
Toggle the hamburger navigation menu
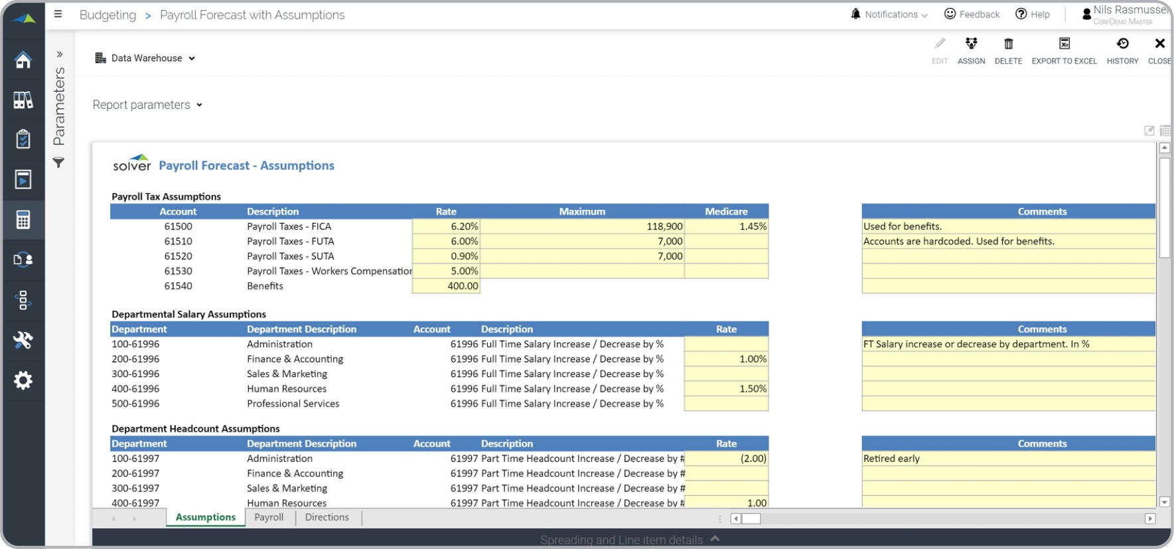click(58, 14)
